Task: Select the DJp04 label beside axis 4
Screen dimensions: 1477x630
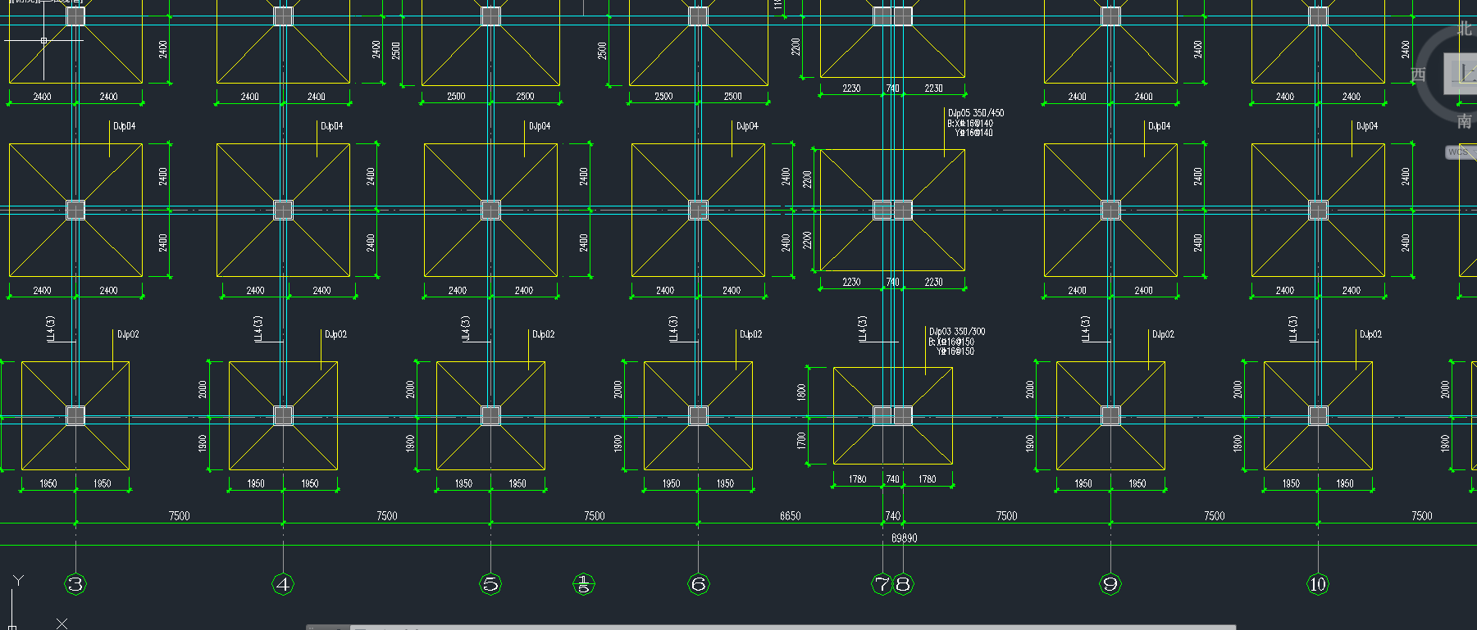Action: tap(332, 126)
